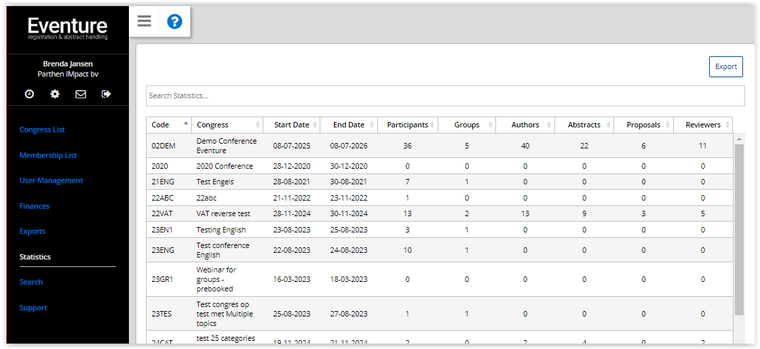The height and width of the screenshot is (349, 760).
Task: Open the Support page
Action: (x=33, y=308)
